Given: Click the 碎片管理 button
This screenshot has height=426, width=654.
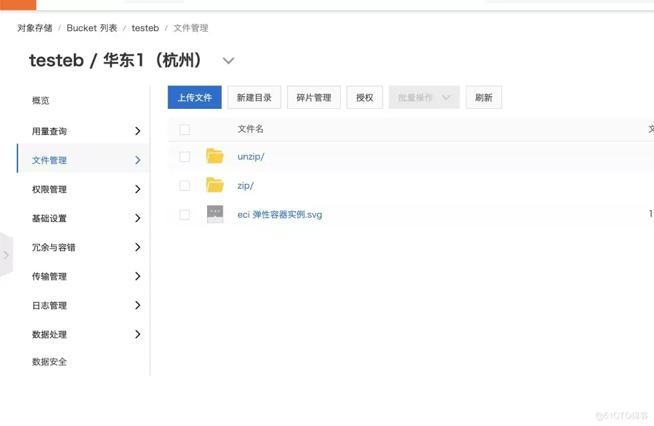Looking at the screenshot, I should [314, 97].
